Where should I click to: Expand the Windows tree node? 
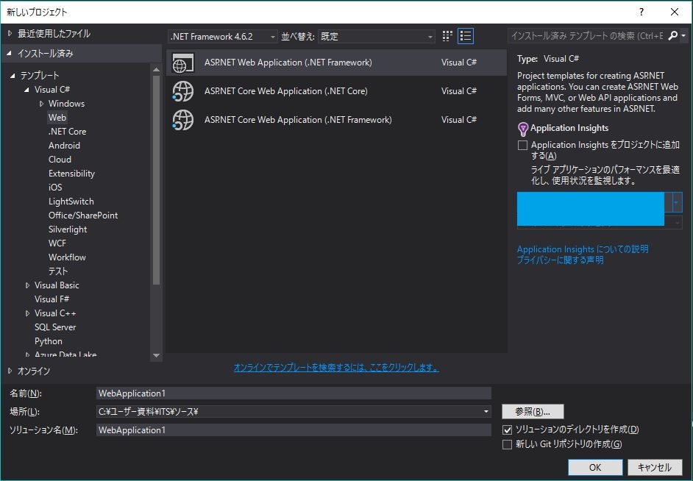[41, 104]
